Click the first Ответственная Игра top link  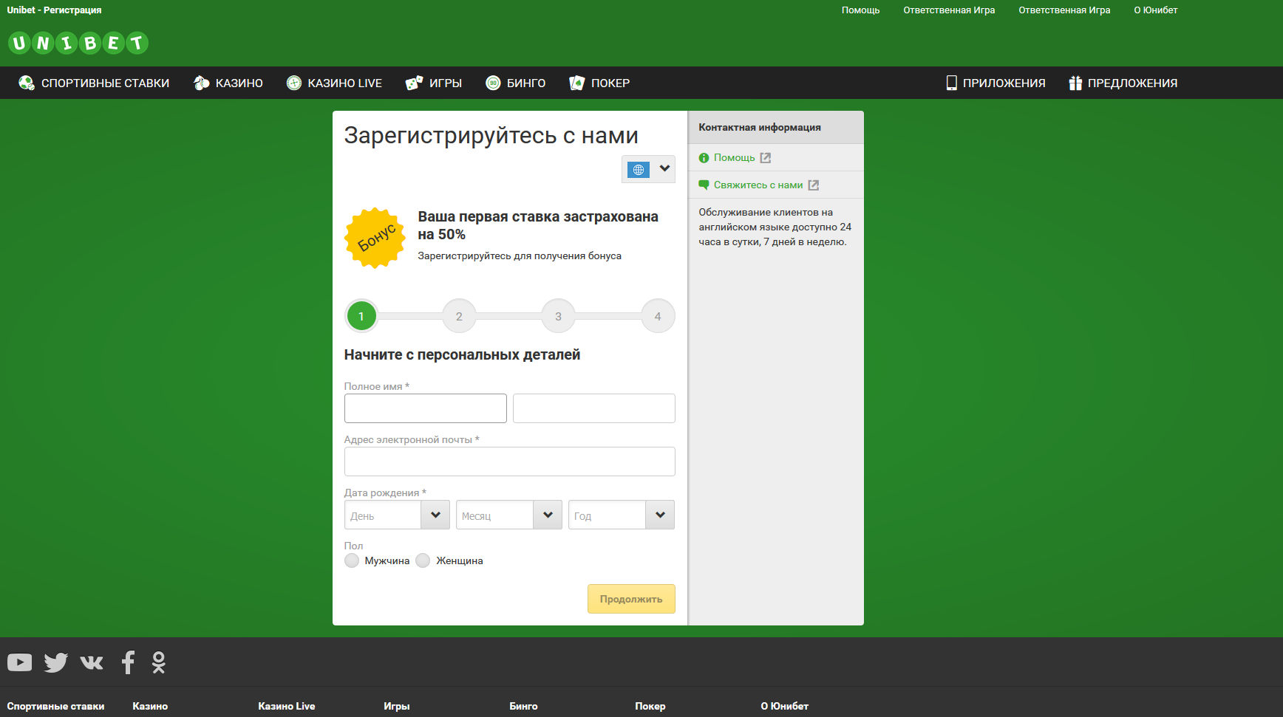coord(949,10)
